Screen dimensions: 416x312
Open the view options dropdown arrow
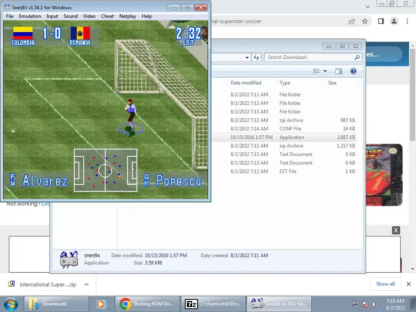click(325, 71)
